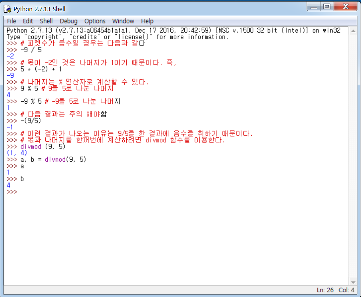Click the scrollbar down arrow
Viewport: 361px width, 297px height.
point(353,282)
